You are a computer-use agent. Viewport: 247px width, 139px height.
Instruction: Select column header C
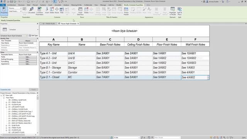tap(110, 39)
